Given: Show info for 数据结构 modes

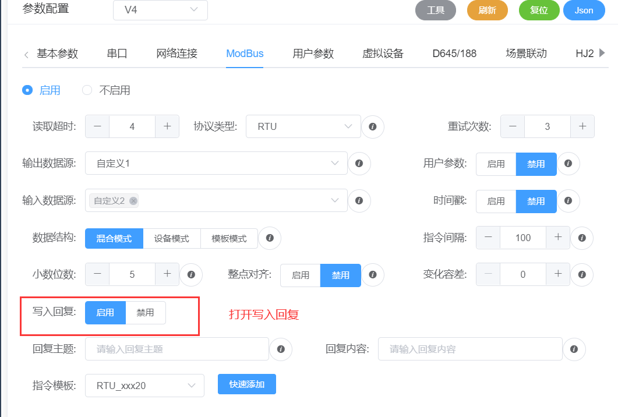Looking at the screenshot, I should coord(270,238).
